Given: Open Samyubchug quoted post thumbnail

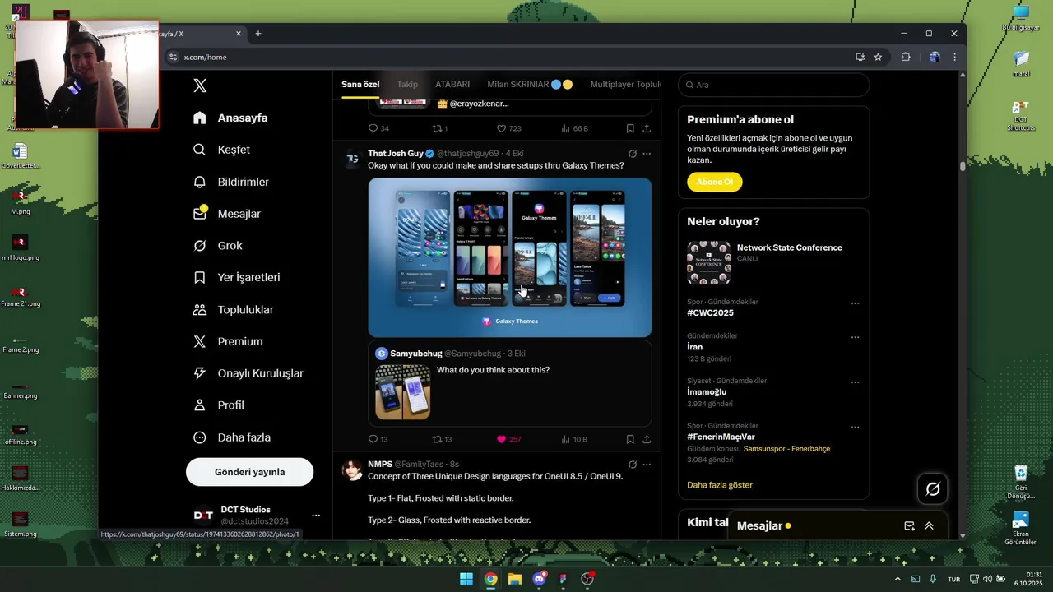Looking at the screenshot, I should tap(402, 392).
